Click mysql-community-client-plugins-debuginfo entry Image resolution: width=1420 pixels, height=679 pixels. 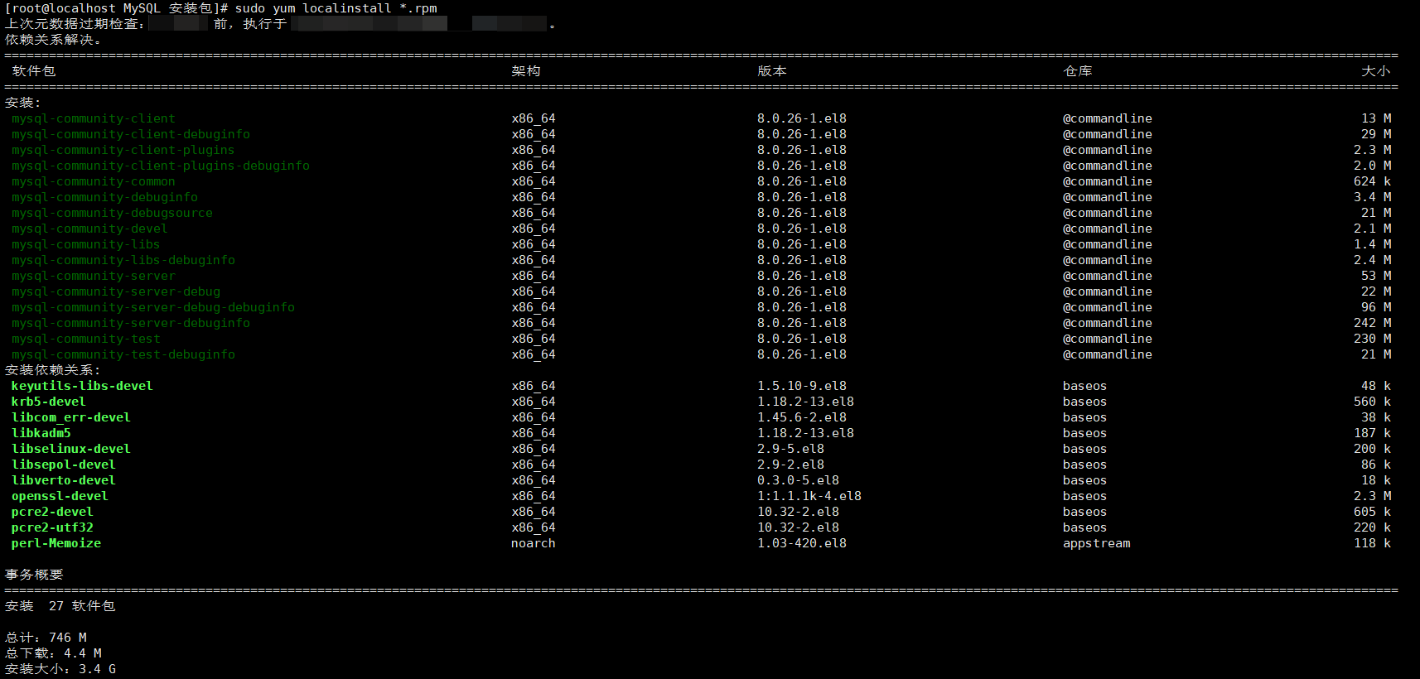click(161, 166)
